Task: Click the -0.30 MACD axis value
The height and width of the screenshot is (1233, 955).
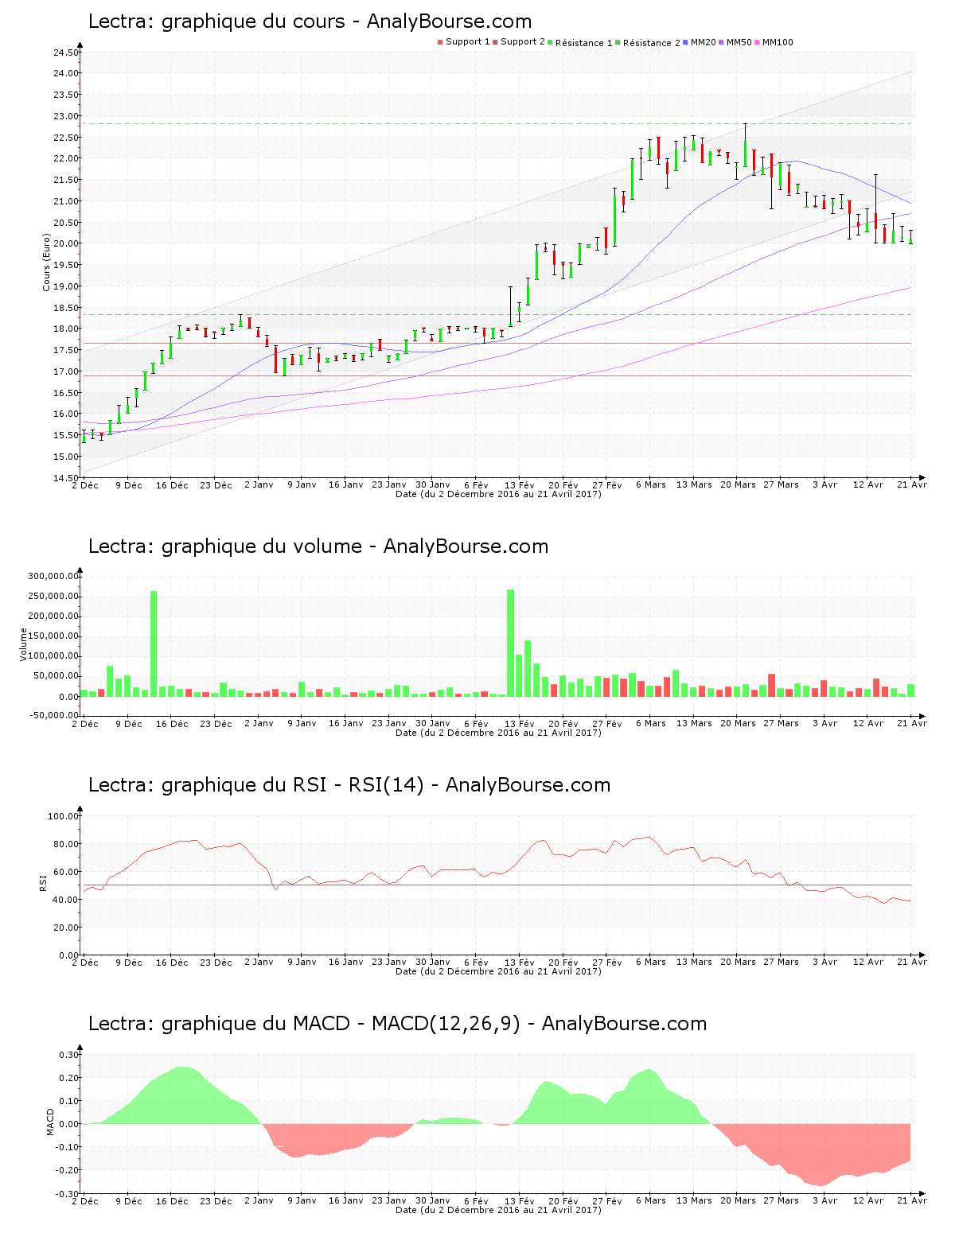Action: click(x=67, y=1193)
